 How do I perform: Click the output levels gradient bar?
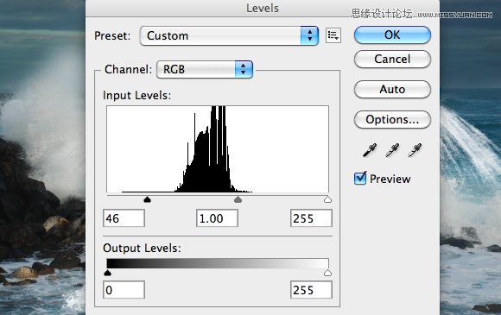(218, 263)
